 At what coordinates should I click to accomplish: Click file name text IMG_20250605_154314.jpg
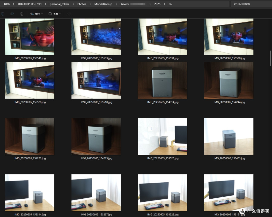163,102
